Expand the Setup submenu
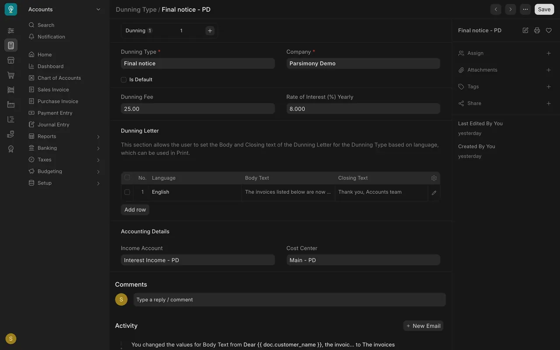 point(98,183)
